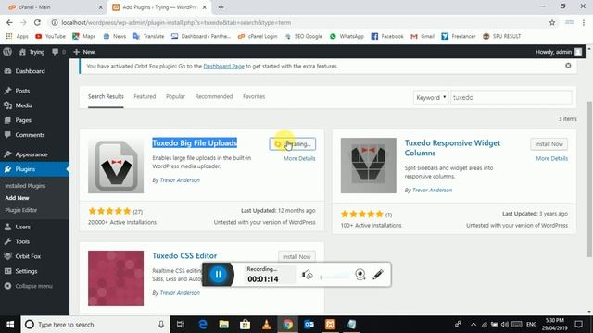Open the Gmail bookmark

[x=423, y=36]
